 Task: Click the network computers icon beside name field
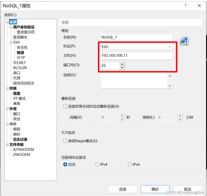(x=185, y=41)
